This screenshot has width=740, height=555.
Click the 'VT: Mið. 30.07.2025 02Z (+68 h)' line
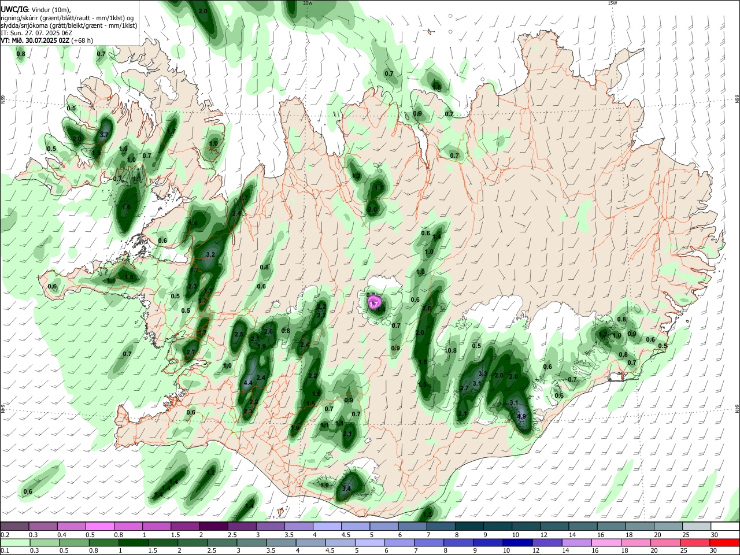point(47,40)
